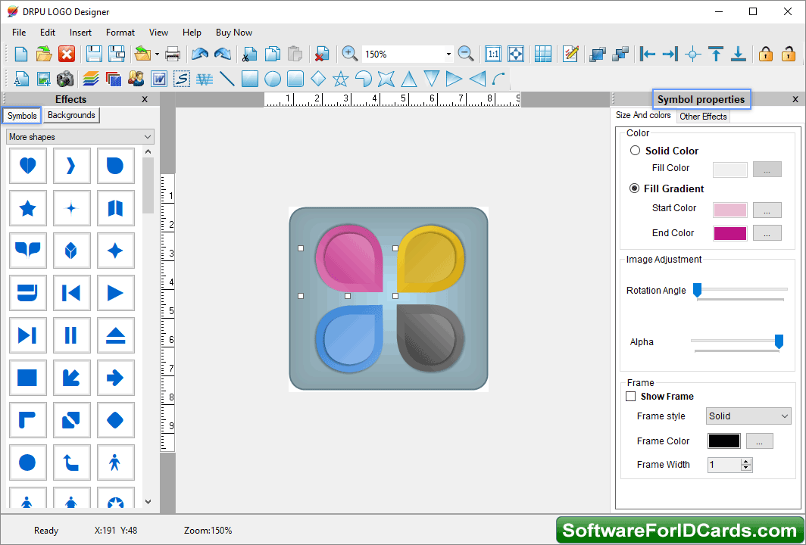Close the Effects panel
Screen dimensions: 806x545
tap(145, 99)
